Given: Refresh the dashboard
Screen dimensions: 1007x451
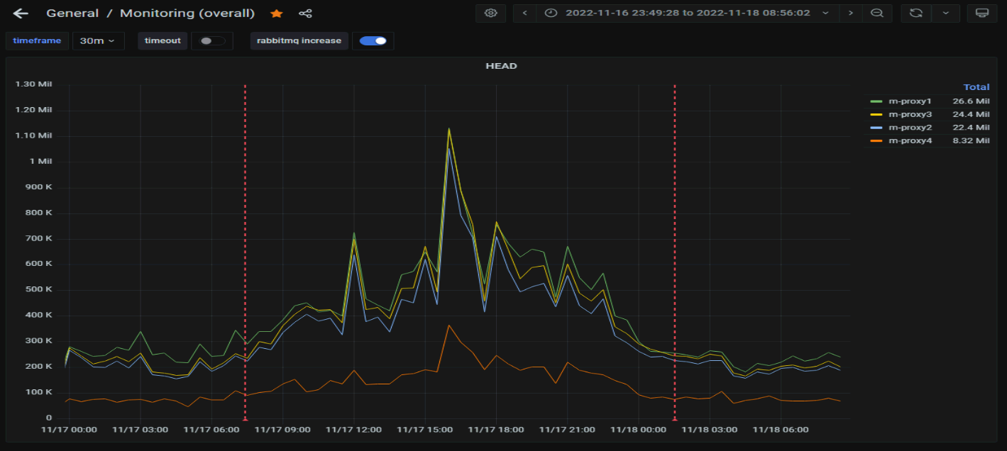Looking at the screenshot, I should [916, 13].
